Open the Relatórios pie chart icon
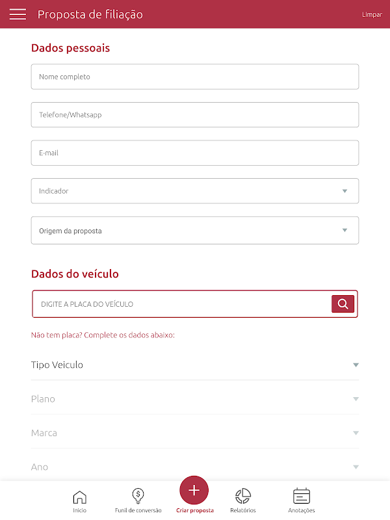The image size is (390, 520). pos(243,496)
